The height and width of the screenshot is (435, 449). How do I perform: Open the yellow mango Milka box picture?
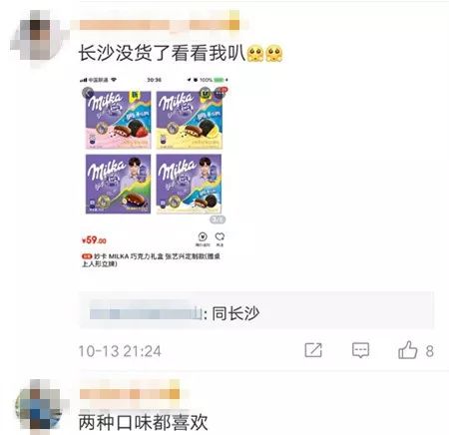pos(190,120)
